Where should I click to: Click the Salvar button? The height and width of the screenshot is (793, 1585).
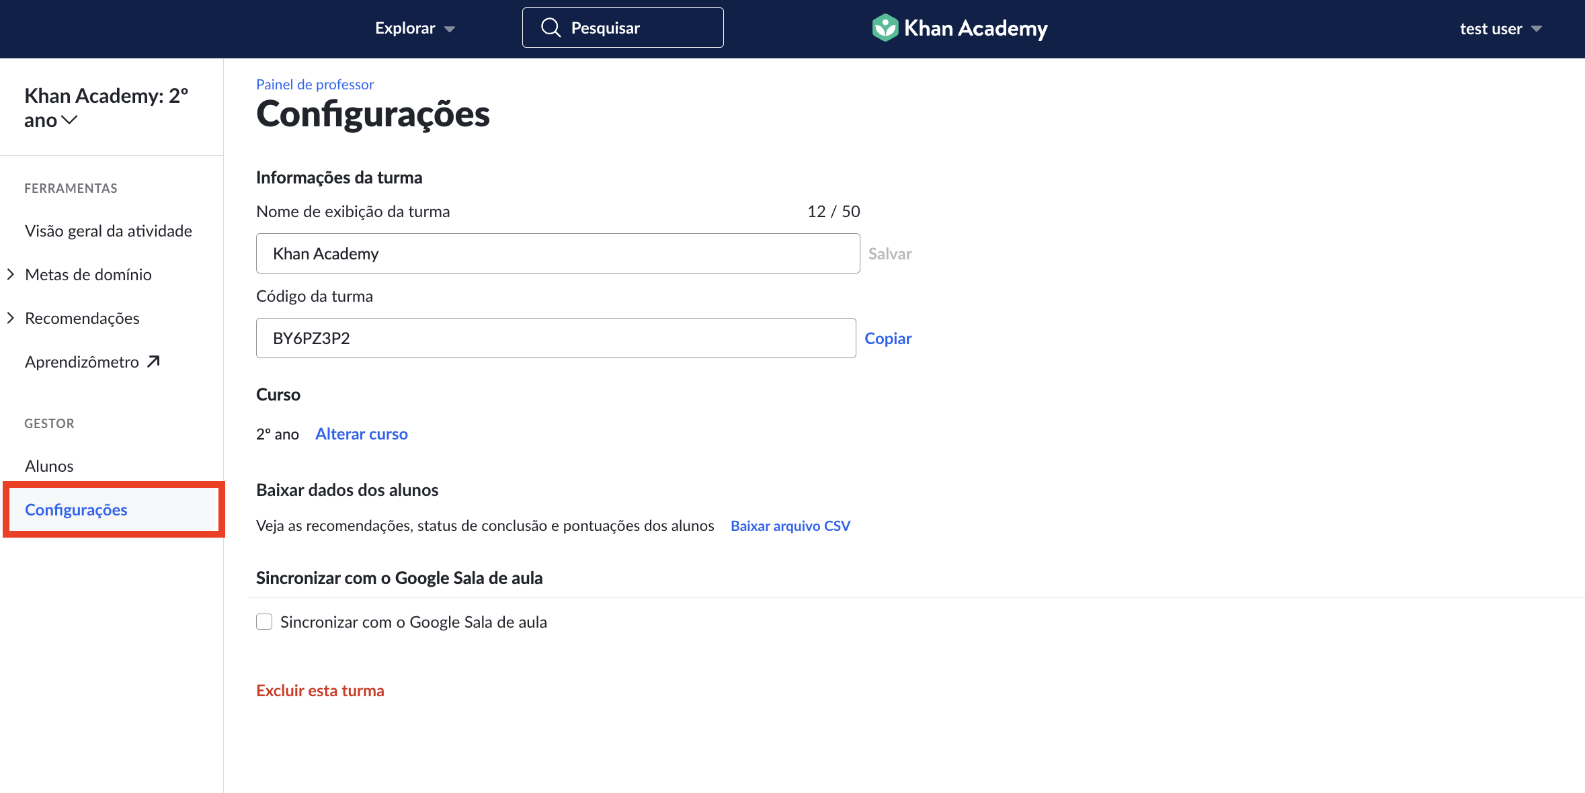pyautogui.click(x=890, y=253)
